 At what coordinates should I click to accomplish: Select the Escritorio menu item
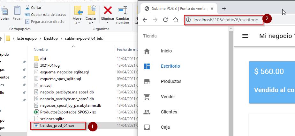tap(170, 66)
